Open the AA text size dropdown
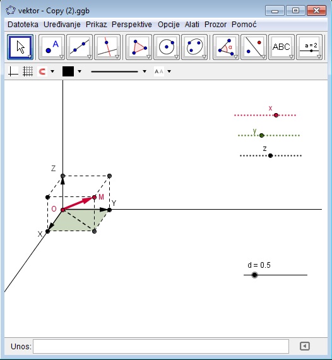This screenshot has width=332, height=360. click(169, 71)
